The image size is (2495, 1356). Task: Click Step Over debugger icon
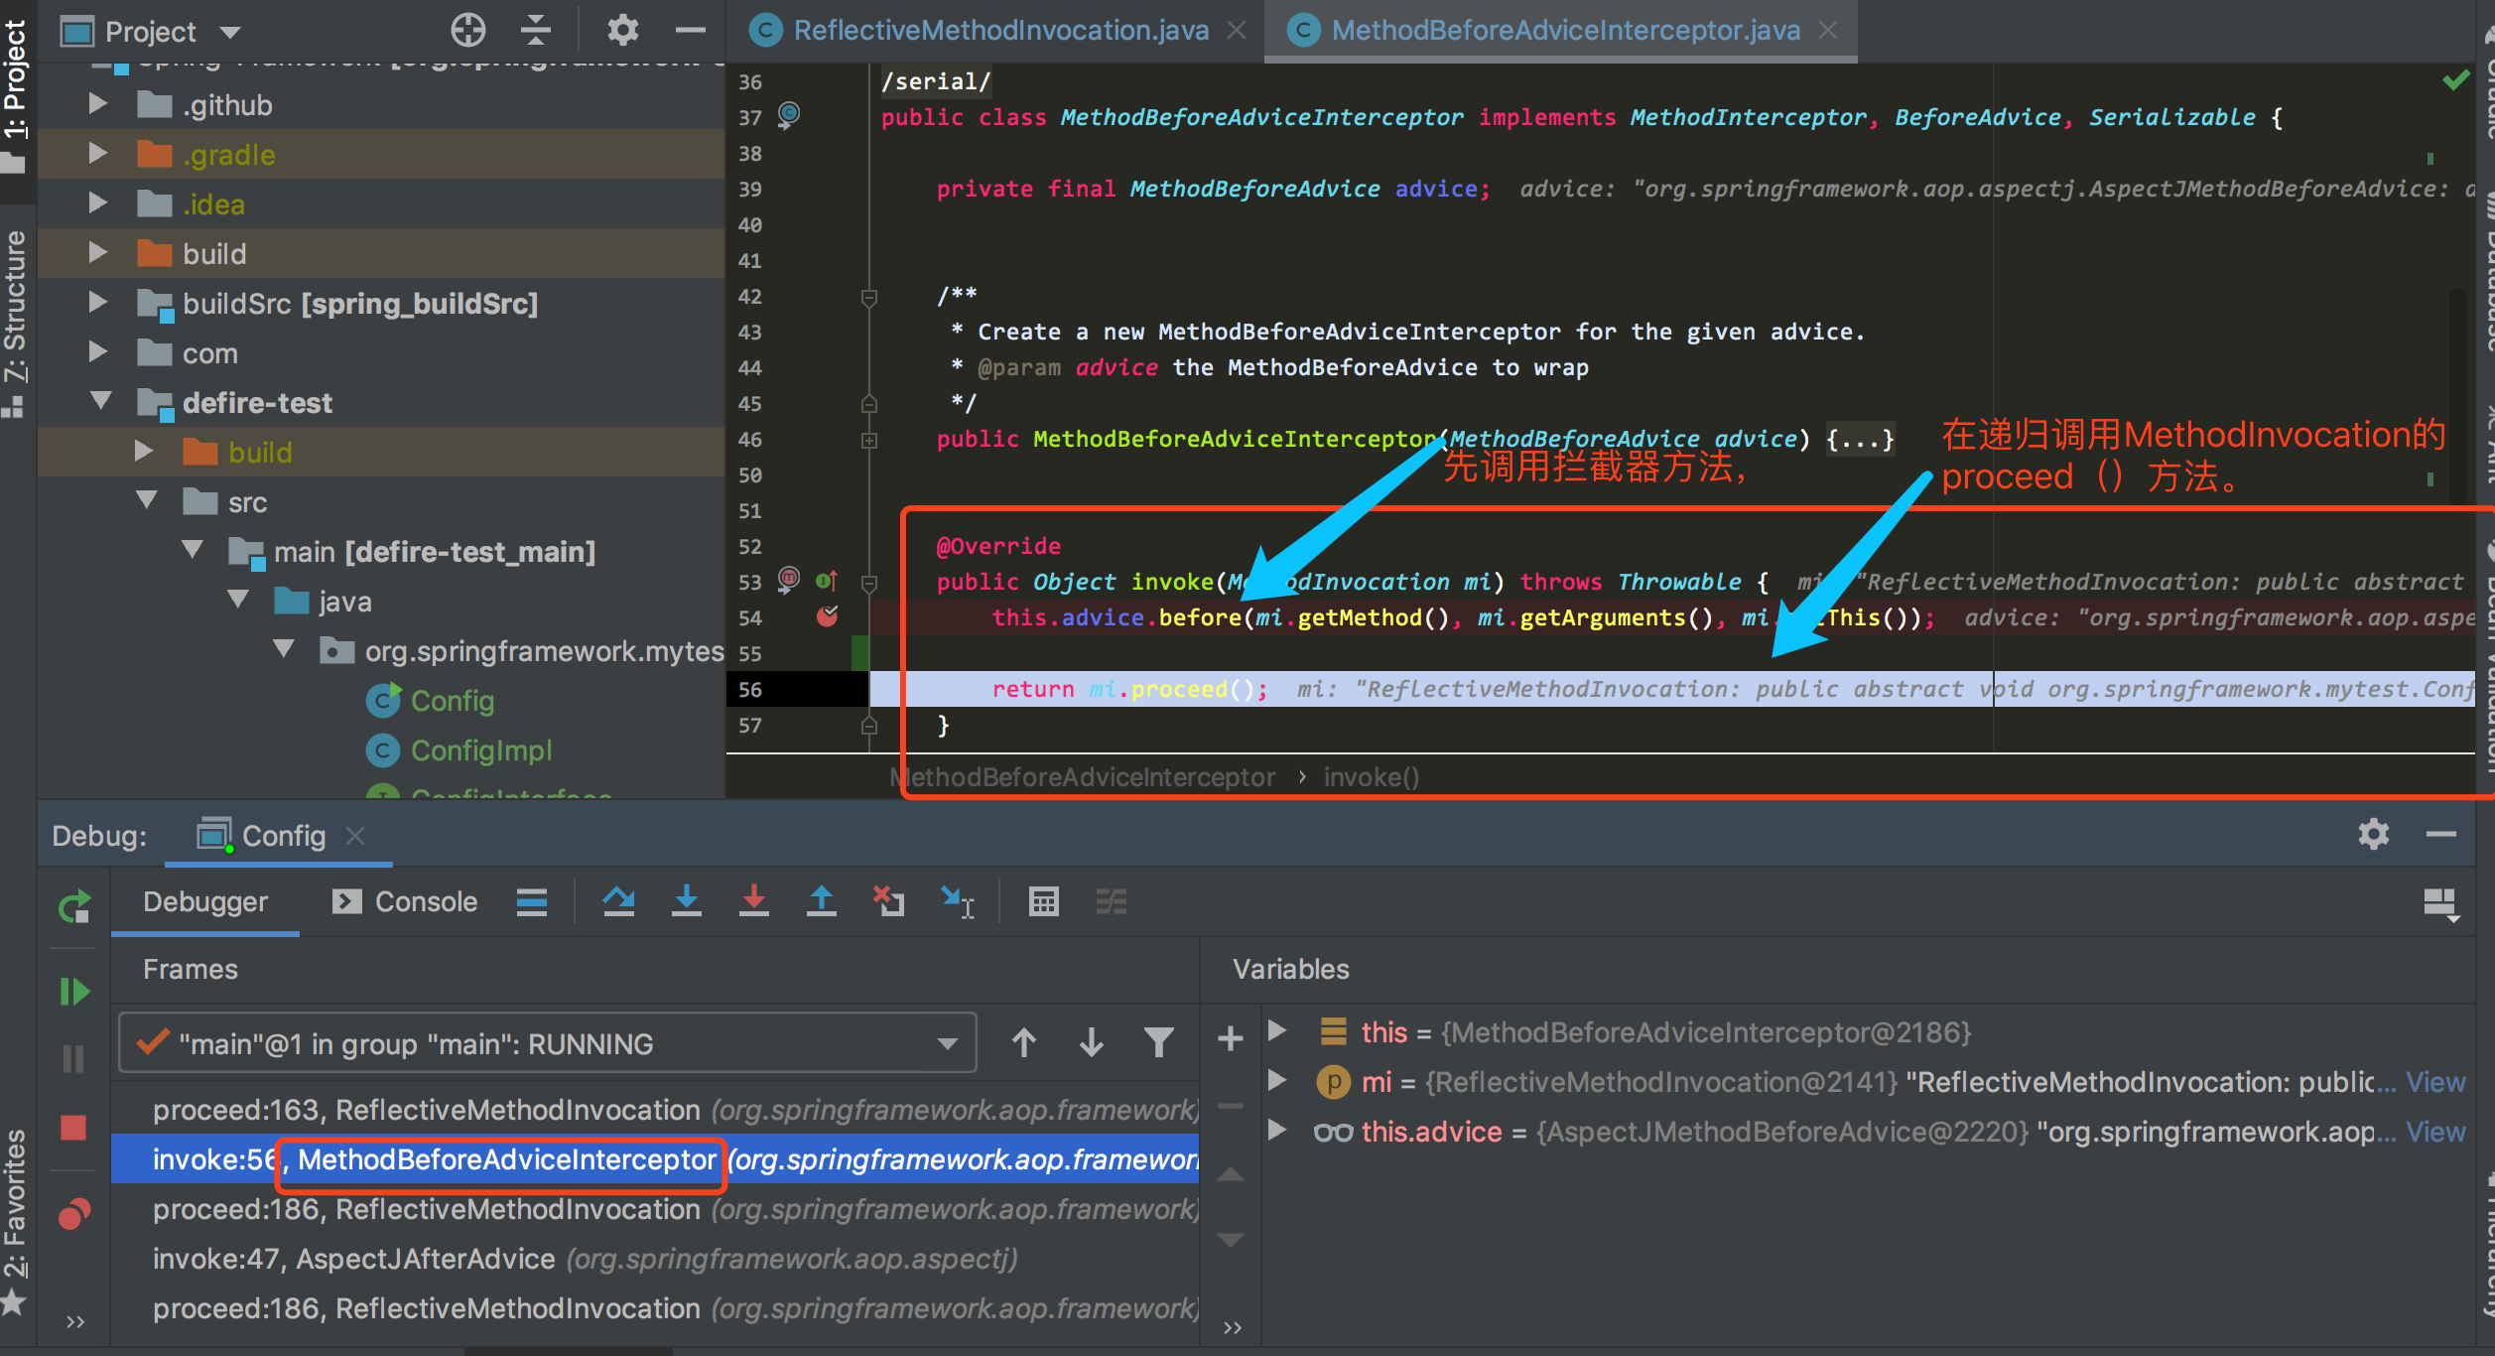tap(618, 901)
